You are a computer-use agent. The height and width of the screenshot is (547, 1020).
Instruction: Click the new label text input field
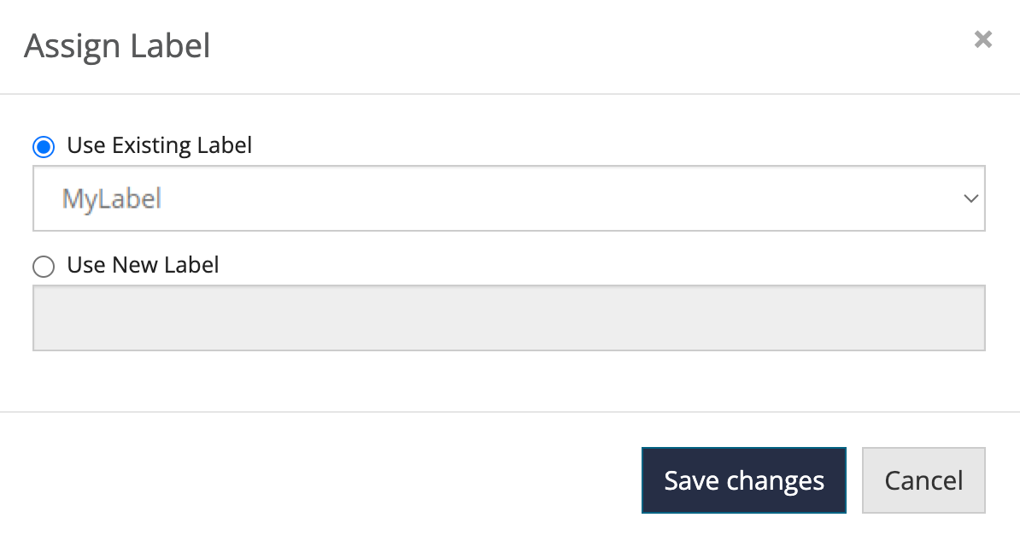508,318
